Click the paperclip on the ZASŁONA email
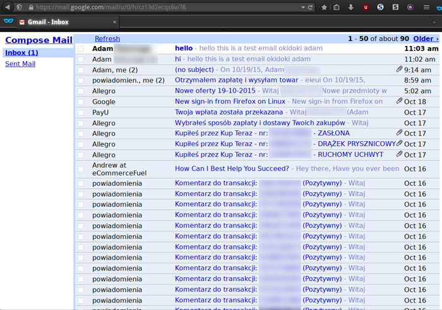Viewport: 442px width, 310px height. coord(399,132)
